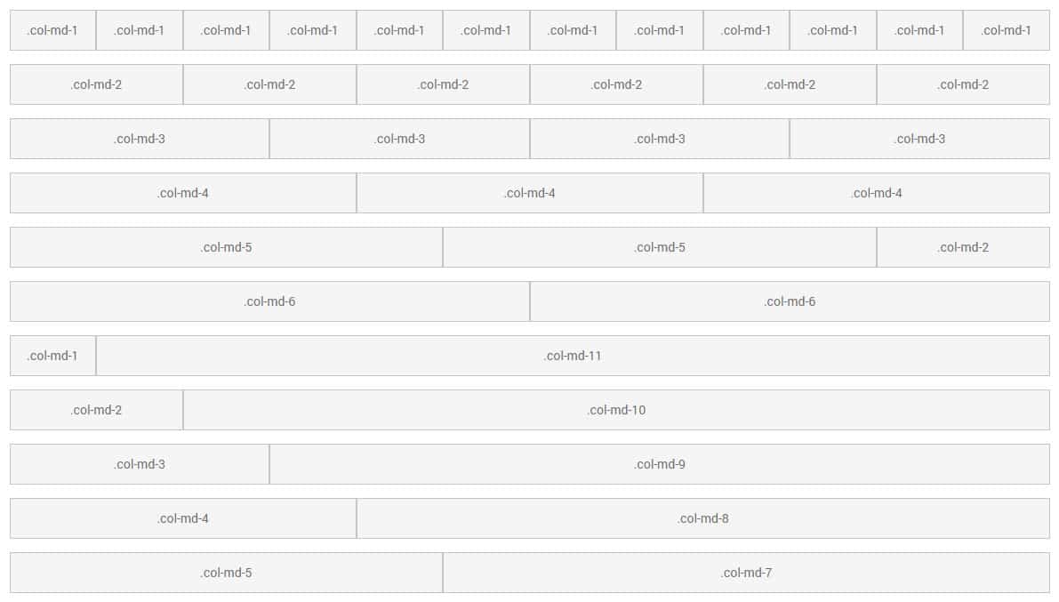Click the .col-md-11 cell
This screenshot has height=602, width=1059.
click(x=573, y=356)
